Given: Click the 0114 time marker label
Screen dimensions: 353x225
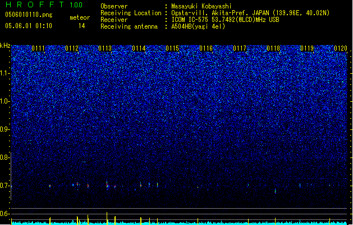Looking at the screenshot, I should tap(139, 48).
